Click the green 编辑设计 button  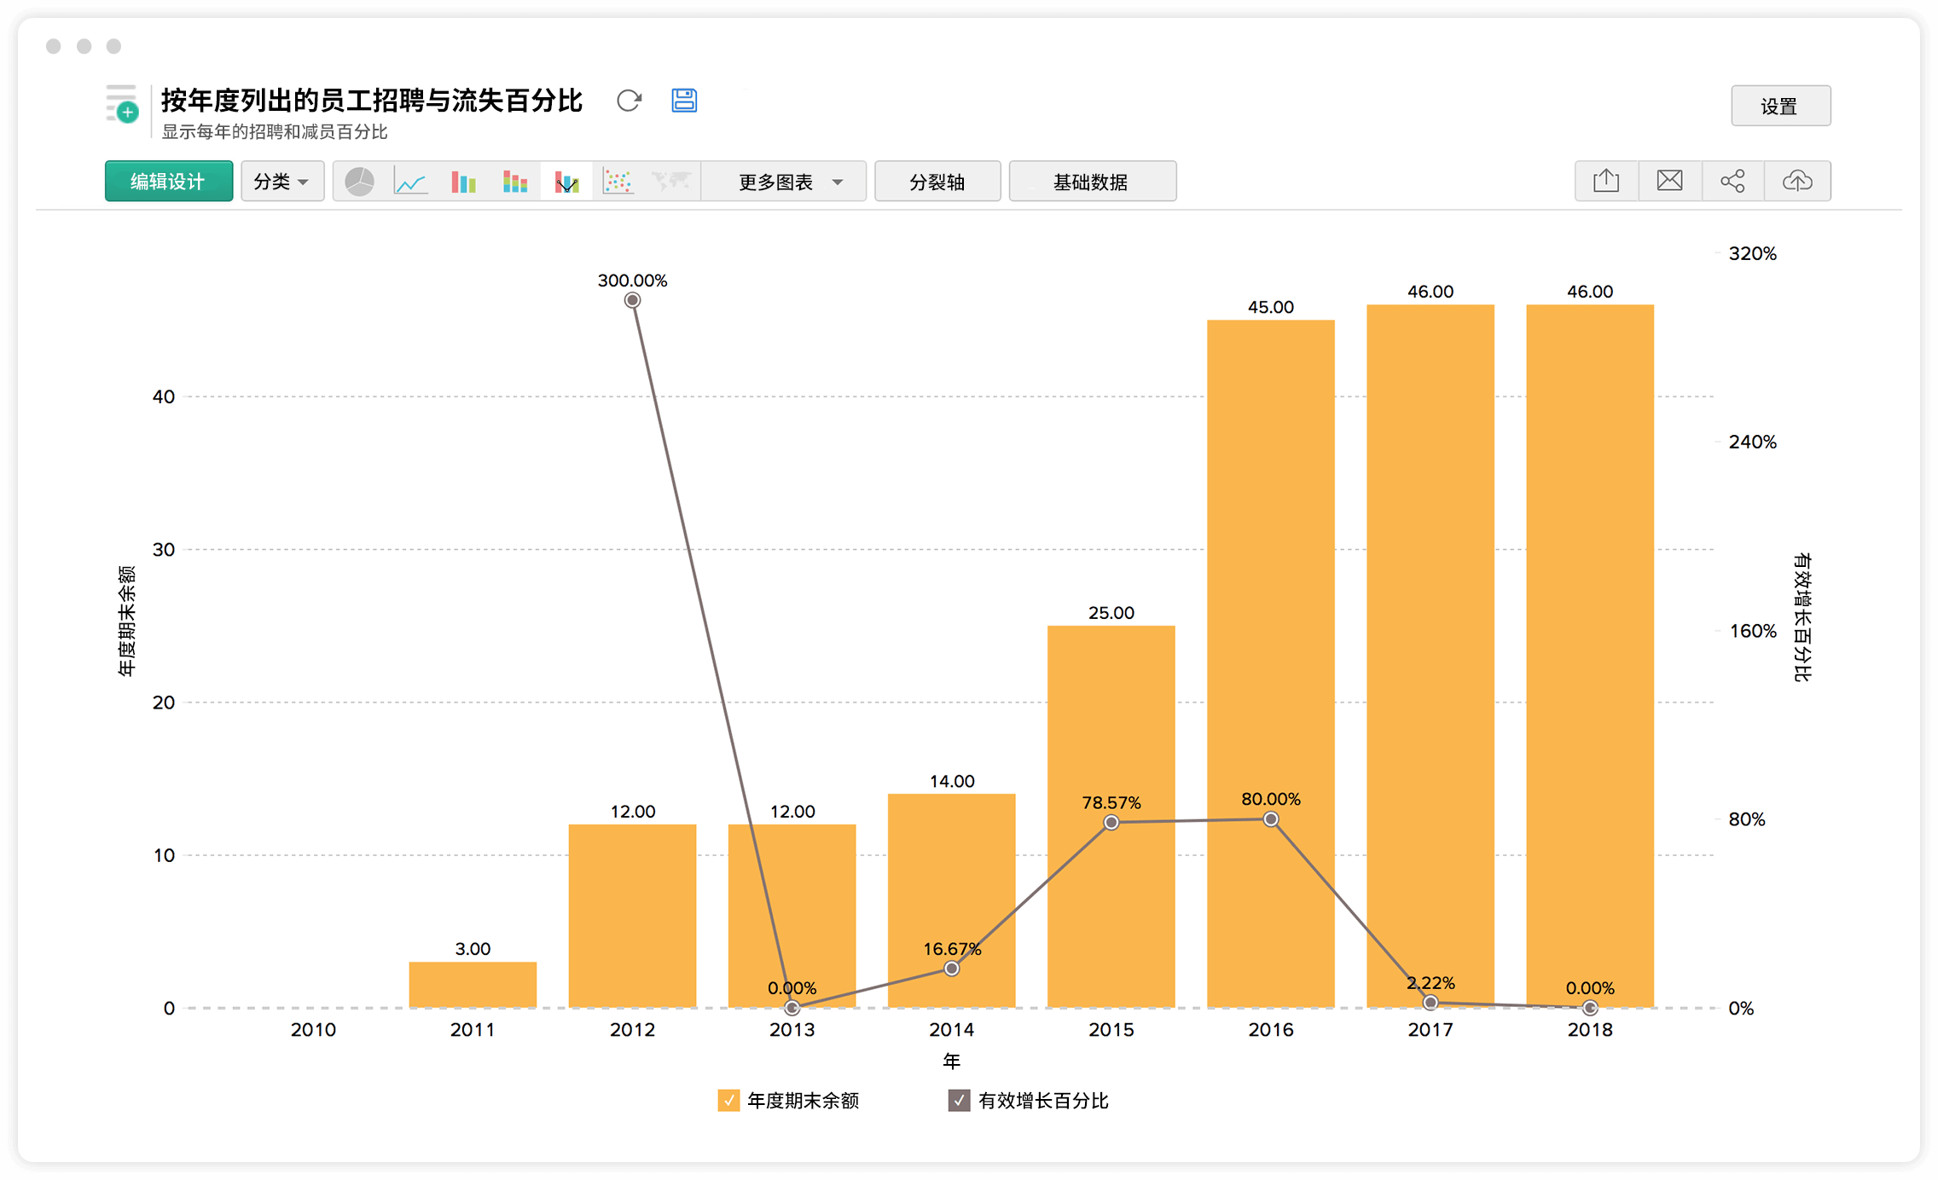tap(168, 182)
